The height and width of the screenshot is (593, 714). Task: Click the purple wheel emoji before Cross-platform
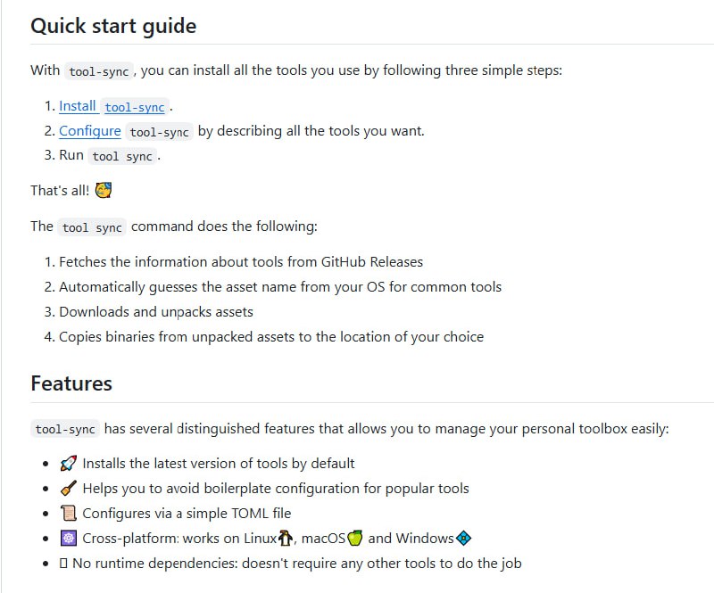point(69,539)
